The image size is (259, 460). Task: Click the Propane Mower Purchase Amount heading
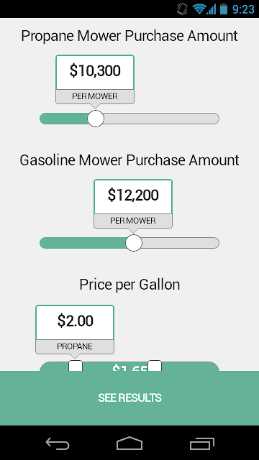[x=129, y=36]
